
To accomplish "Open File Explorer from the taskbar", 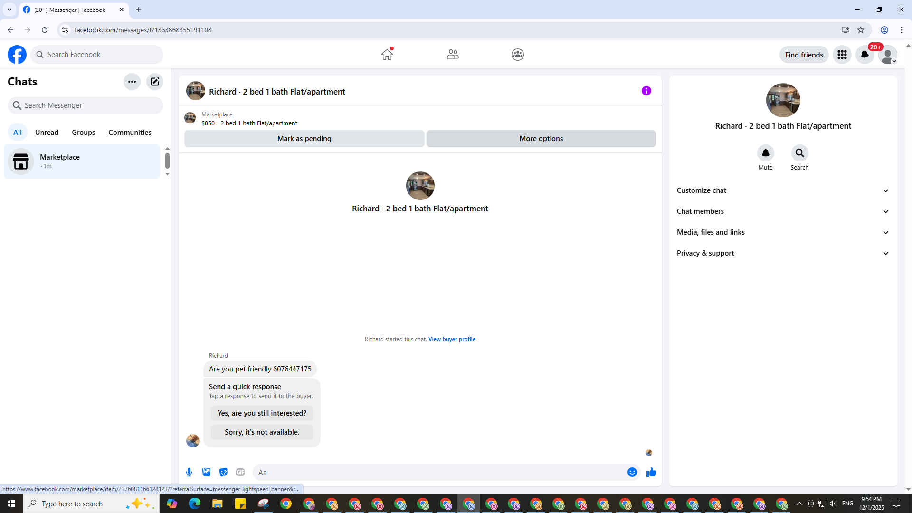I will click(217, 503).
